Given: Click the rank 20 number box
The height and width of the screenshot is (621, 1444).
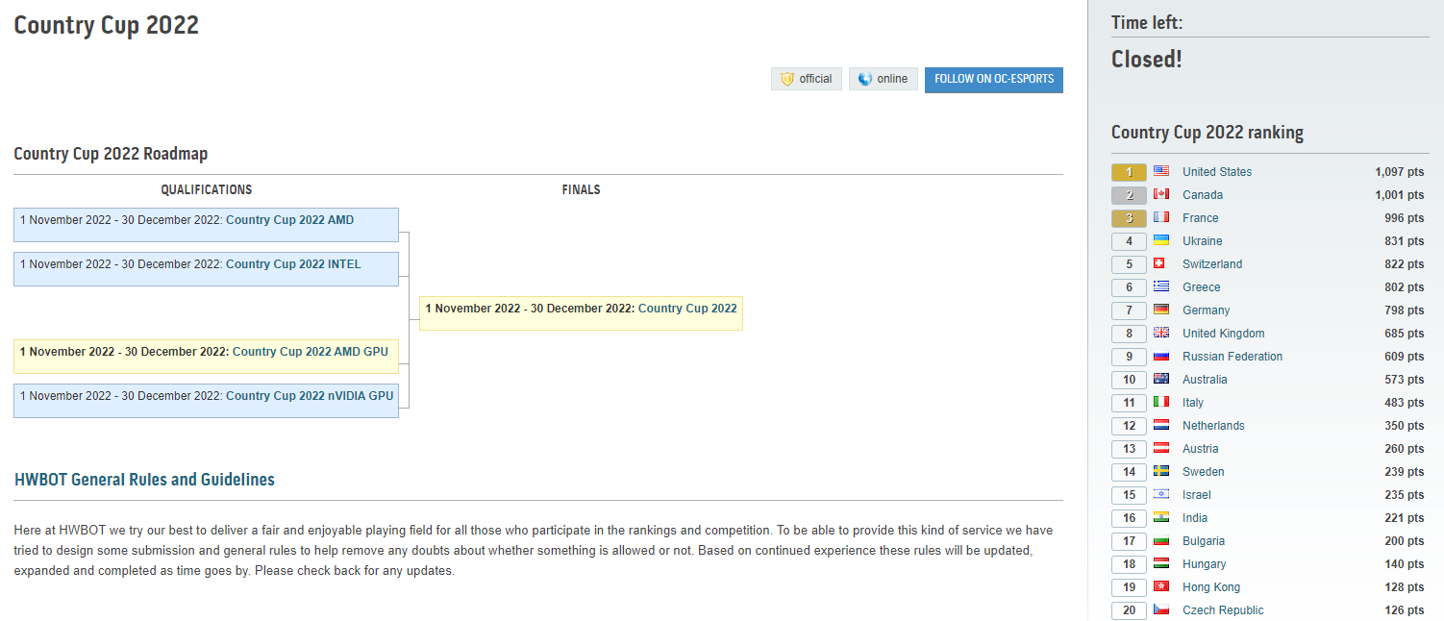Looking at the screenshot, I should pyautogui.click(x=1129, y=610).
